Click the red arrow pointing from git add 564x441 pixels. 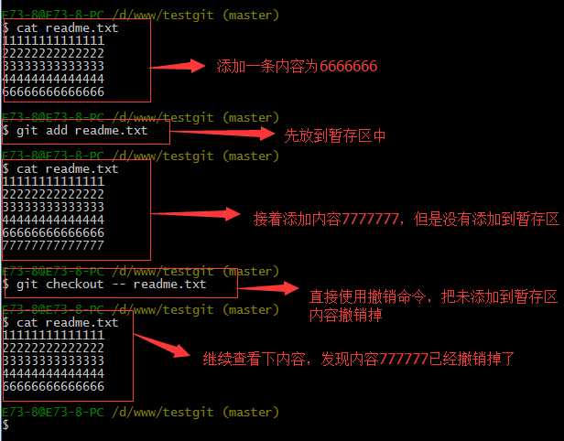click(x=222, y=134)
